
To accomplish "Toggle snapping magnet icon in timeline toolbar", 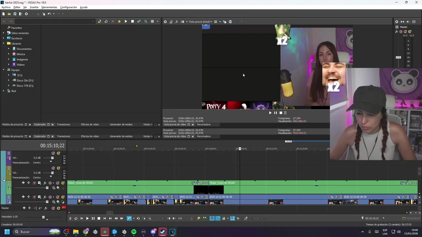I will coord(212,218).
